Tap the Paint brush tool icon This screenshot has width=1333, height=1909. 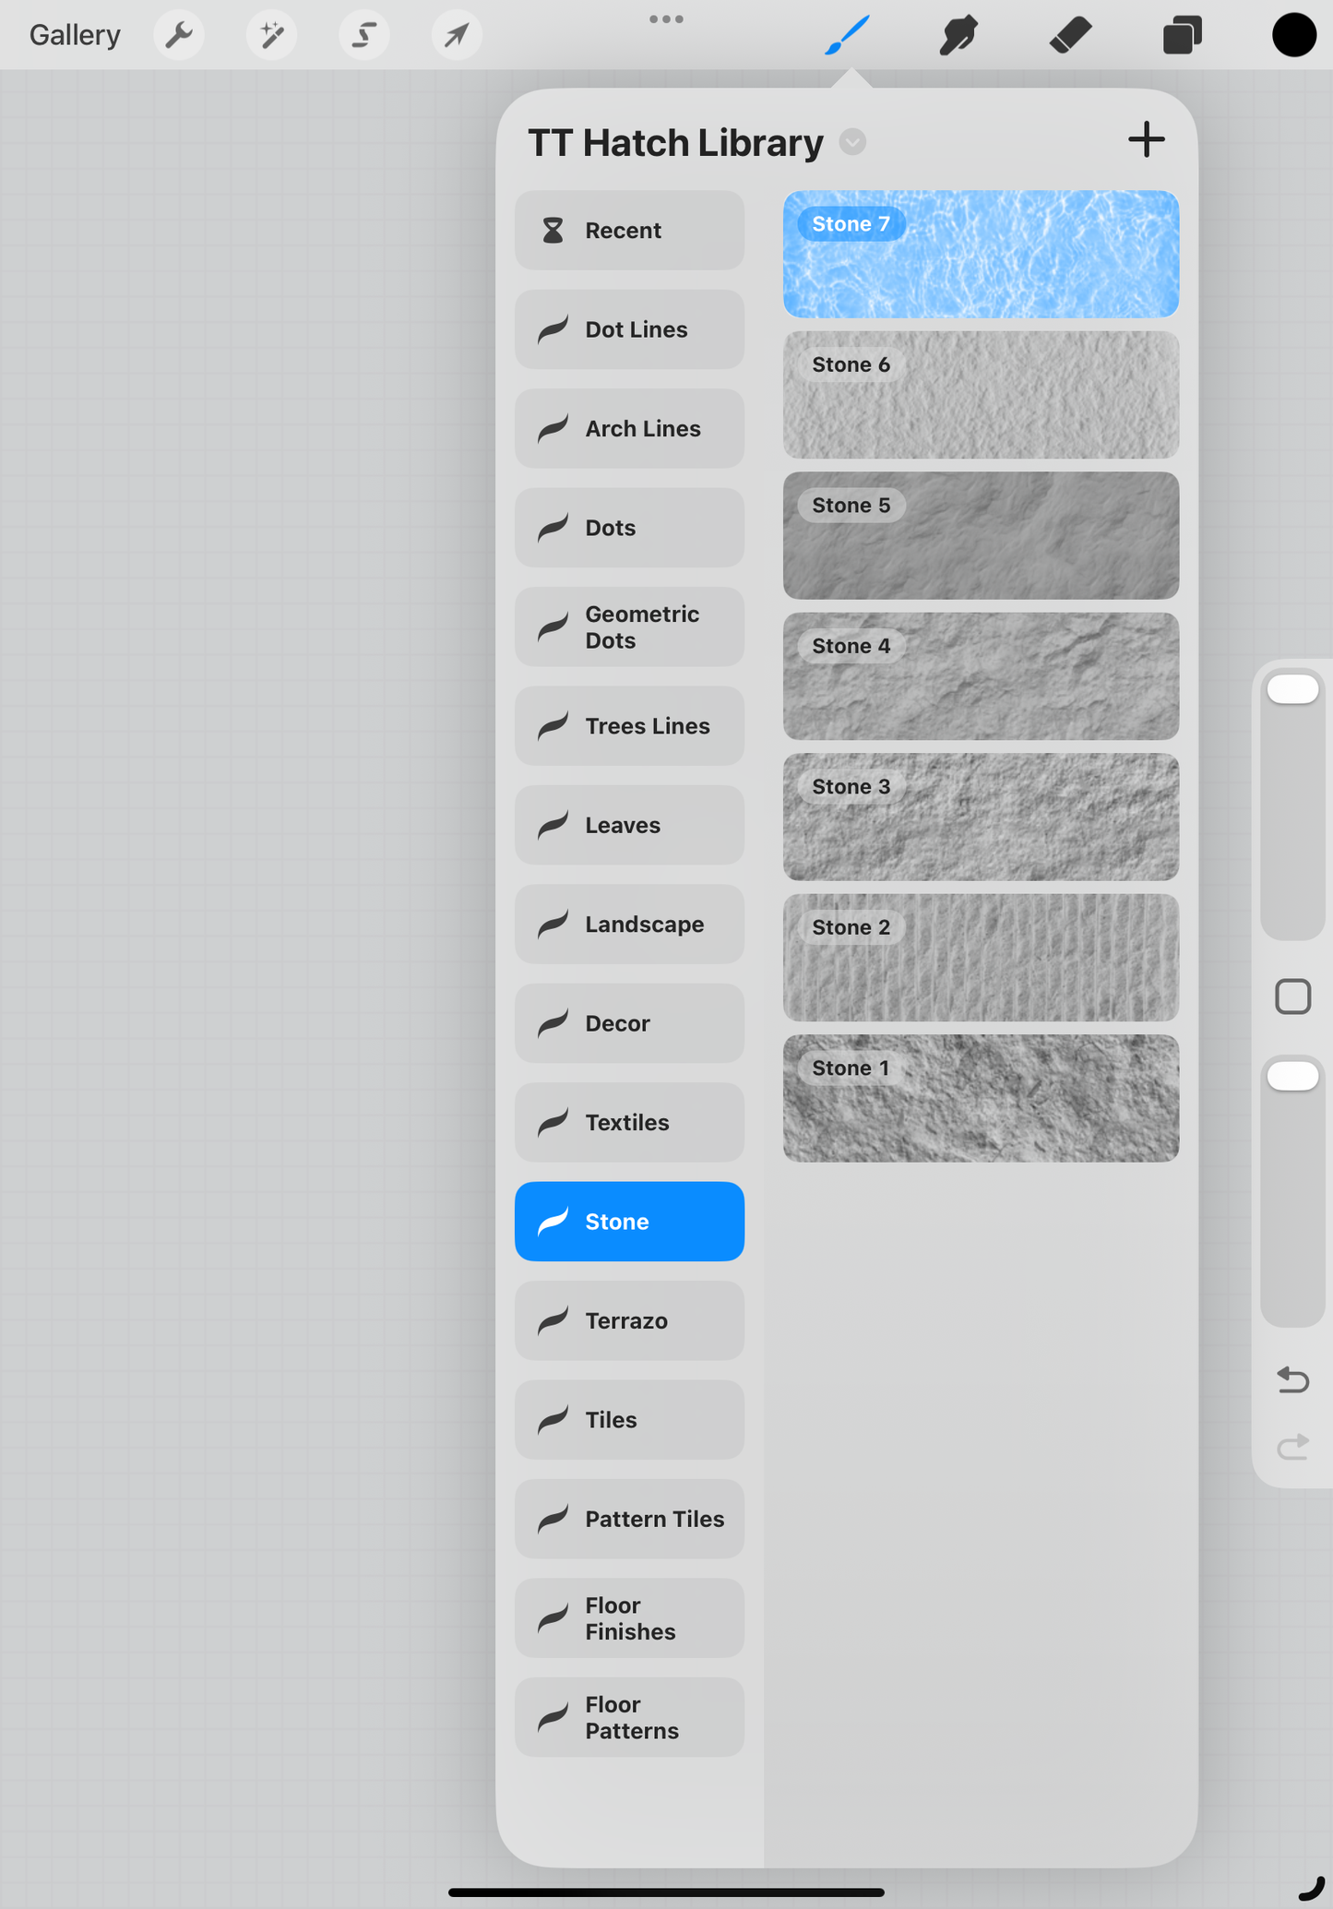(847, 35)
